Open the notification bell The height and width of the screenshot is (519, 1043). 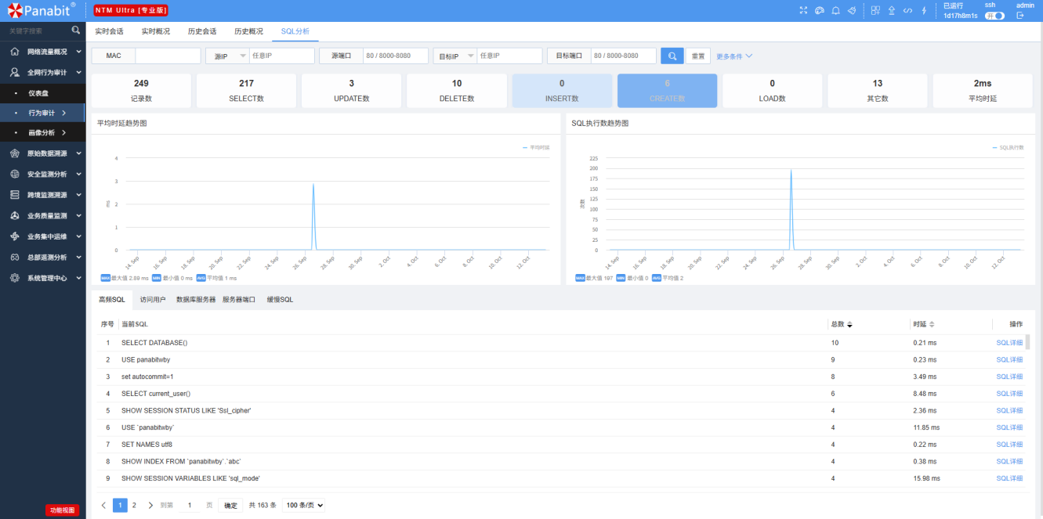pos(836,11)
